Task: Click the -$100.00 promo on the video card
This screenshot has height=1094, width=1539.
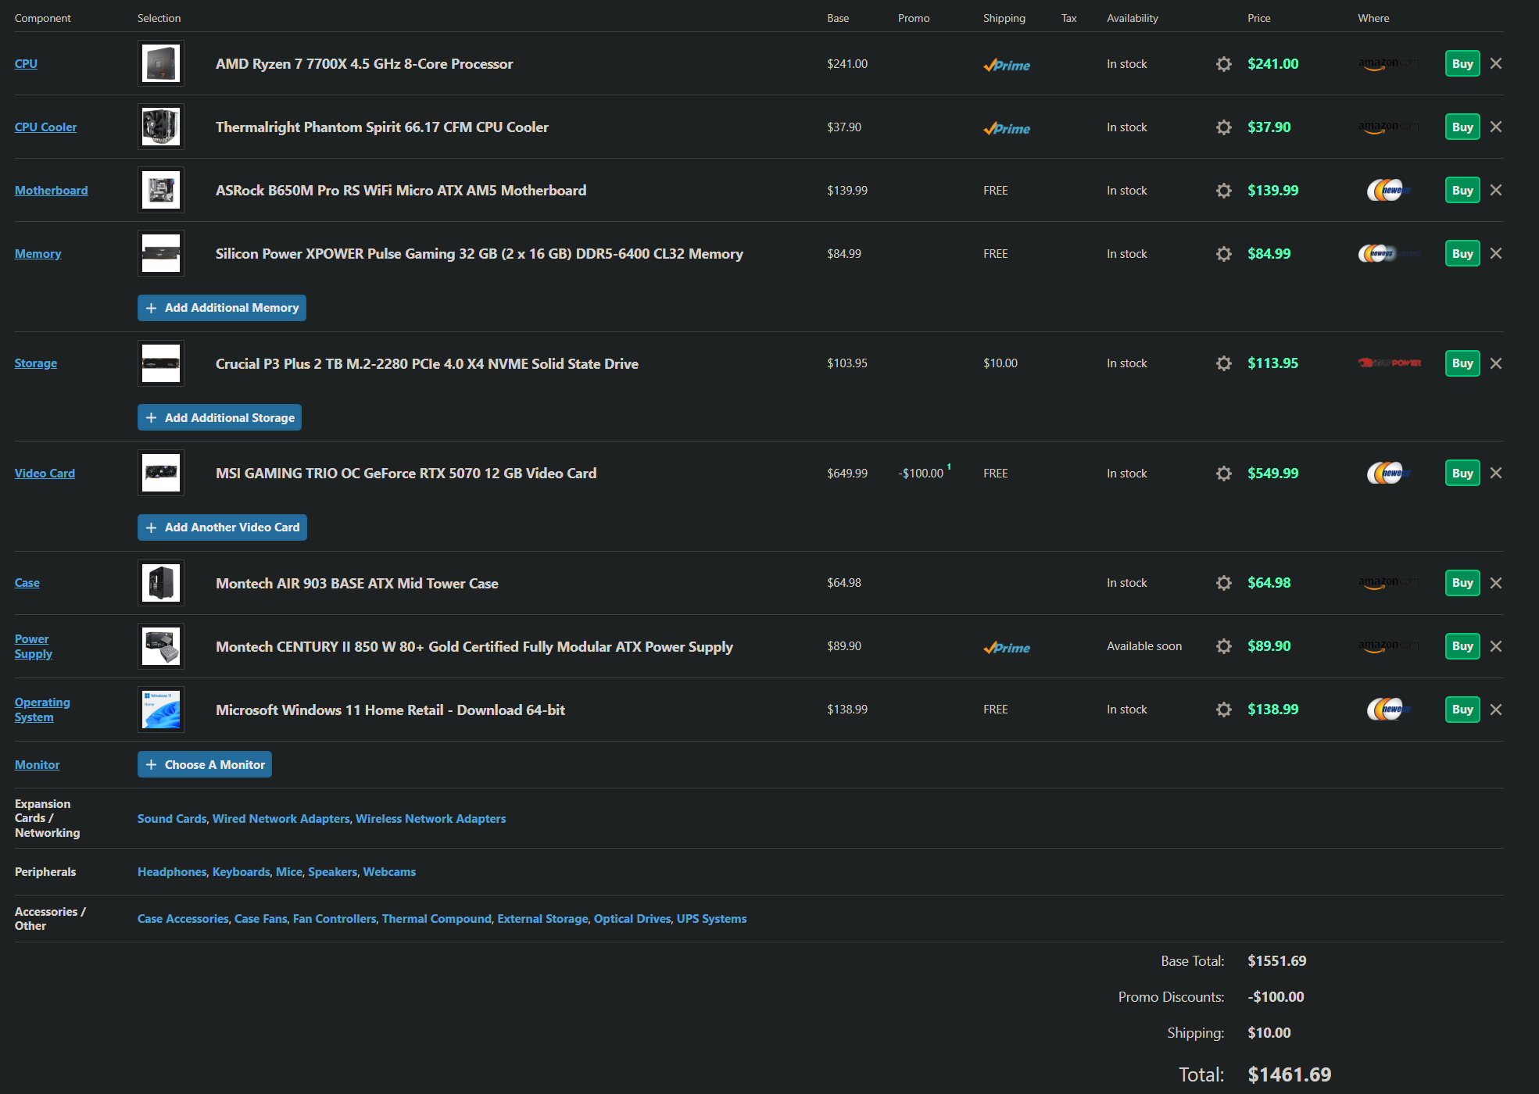Action: 921,474
